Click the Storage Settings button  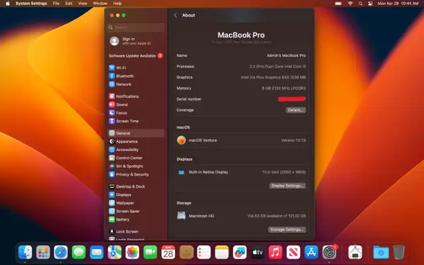[287, 230]
